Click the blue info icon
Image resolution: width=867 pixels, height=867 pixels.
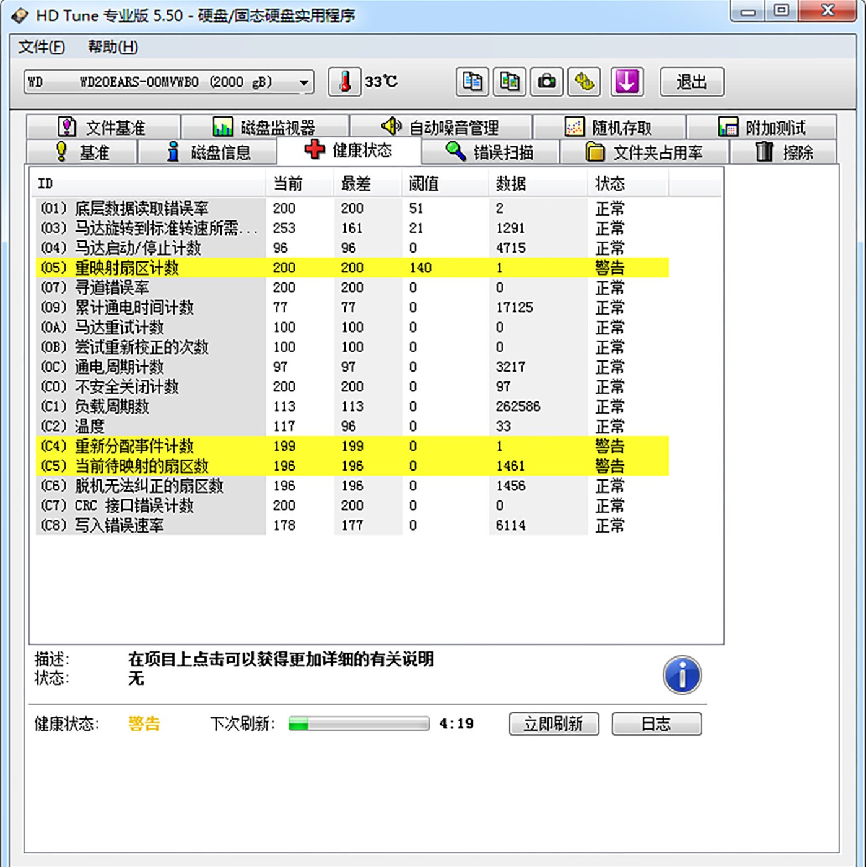[x=682, y=675]
